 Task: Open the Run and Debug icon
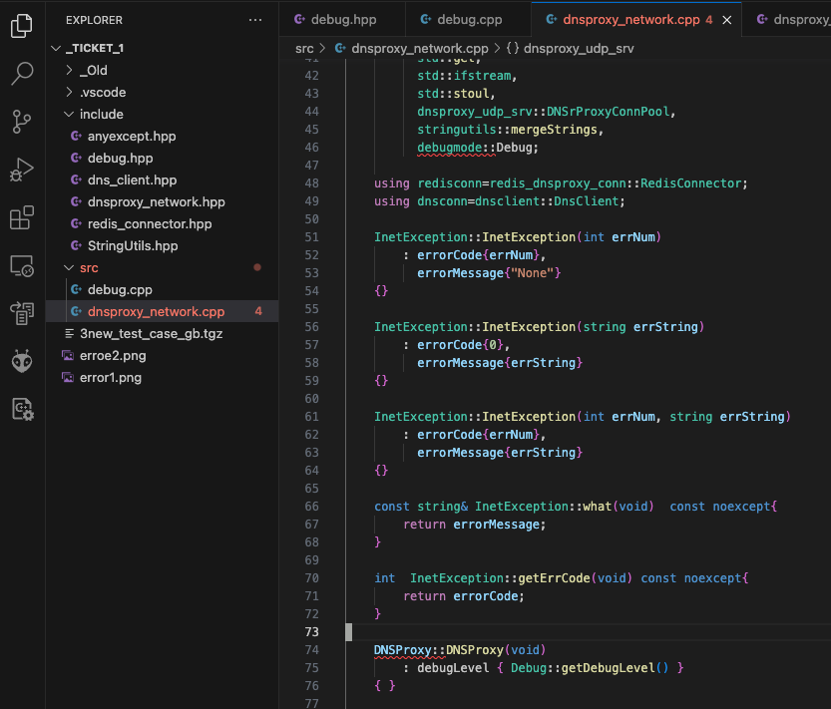[21, 168]
